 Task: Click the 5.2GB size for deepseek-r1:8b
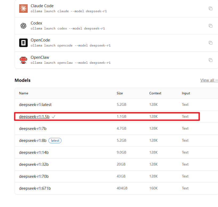pyautogui.click(x=122, y=140)
